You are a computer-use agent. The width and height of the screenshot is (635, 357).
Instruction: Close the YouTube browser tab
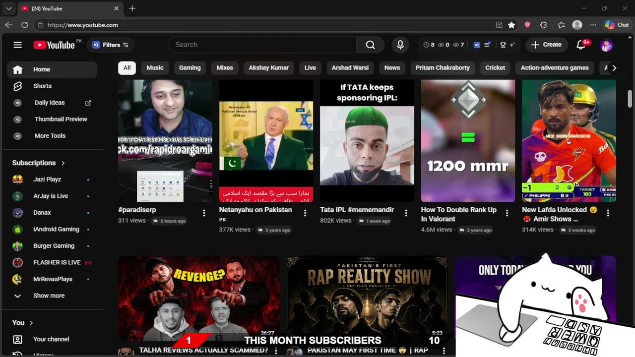[x=117, y=8]
